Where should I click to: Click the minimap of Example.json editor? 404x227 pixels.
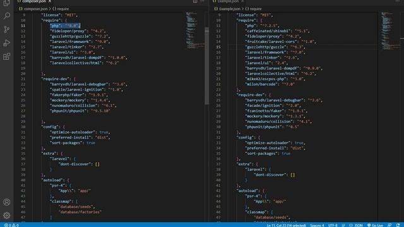390,30
